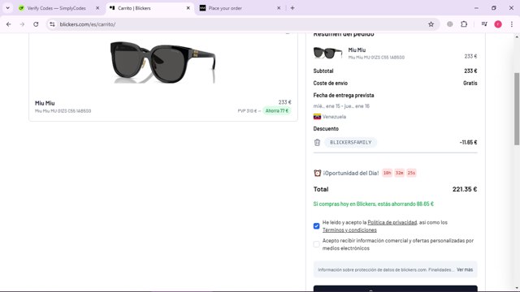Reload the Blickers cart page

[36, 24]
